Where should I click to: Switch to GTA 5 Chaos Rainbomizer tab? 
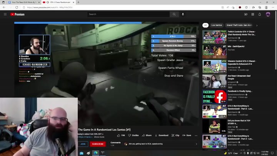tap(58, 2)
